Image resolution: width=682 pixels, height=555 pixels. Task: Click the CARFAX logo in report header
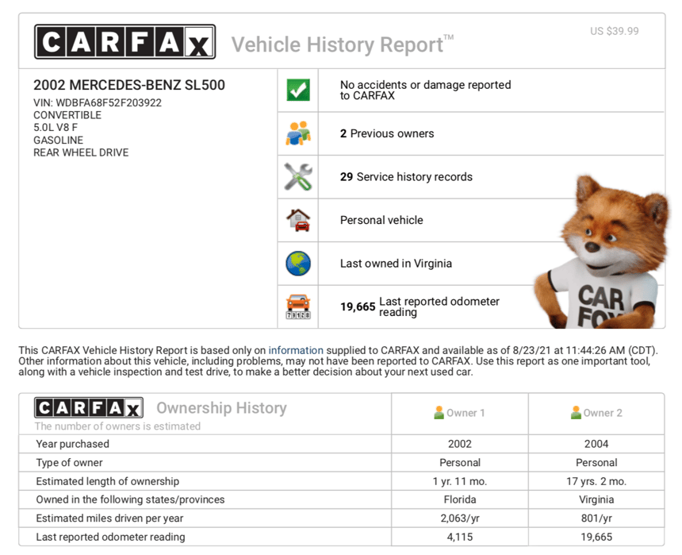coord(125,42)
